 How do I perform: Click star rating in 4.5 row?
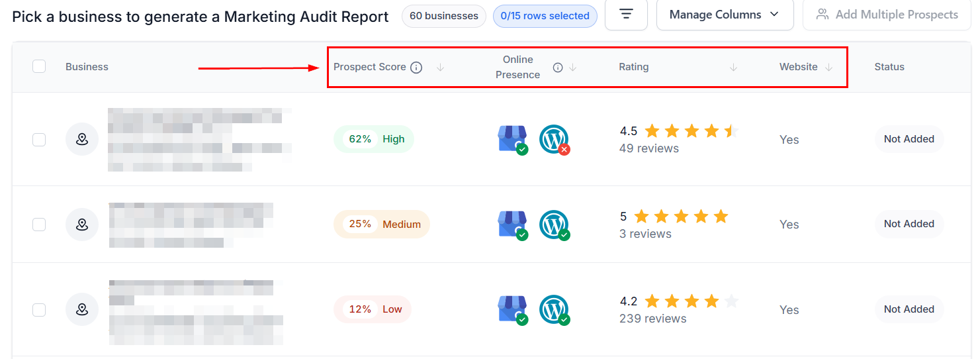[x=691, y=131]
